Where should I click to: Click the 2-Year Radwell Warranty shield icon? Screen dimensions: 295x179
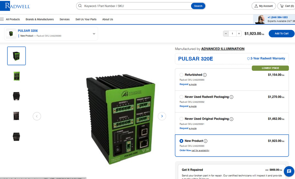(248, 58)
